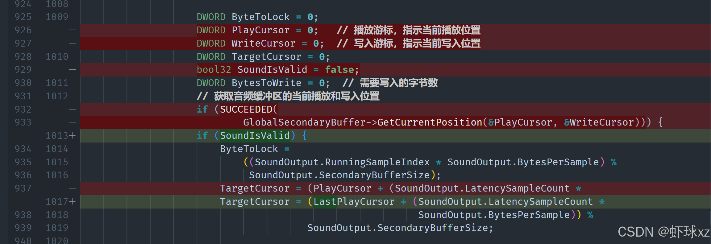Click the bool32 type keyword

click(x=214, y=70)
